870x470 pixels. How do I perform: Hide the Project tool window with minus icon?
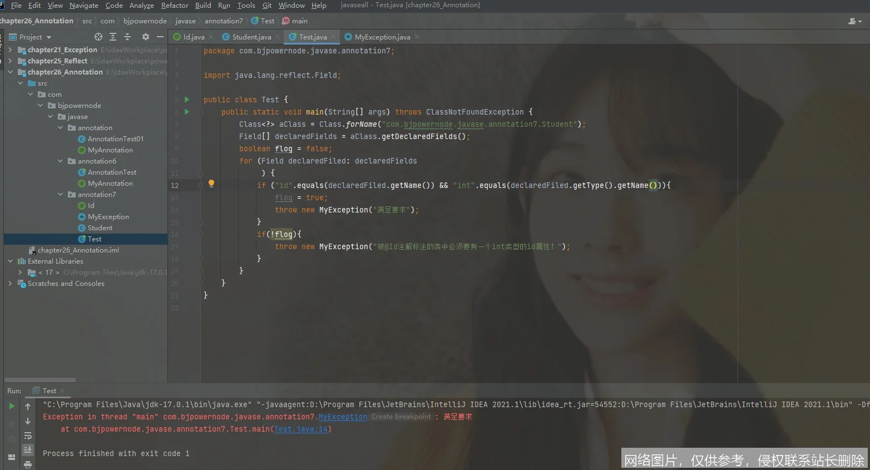click(x=160, y=37)
